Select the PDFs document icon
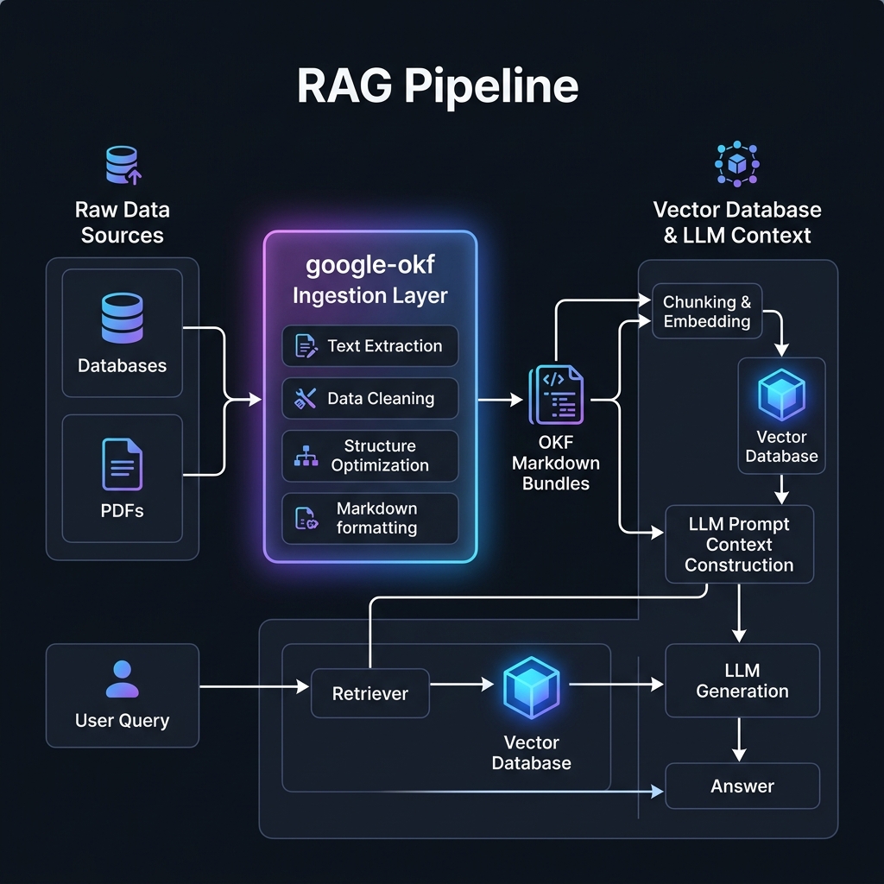 coord(123,464)
